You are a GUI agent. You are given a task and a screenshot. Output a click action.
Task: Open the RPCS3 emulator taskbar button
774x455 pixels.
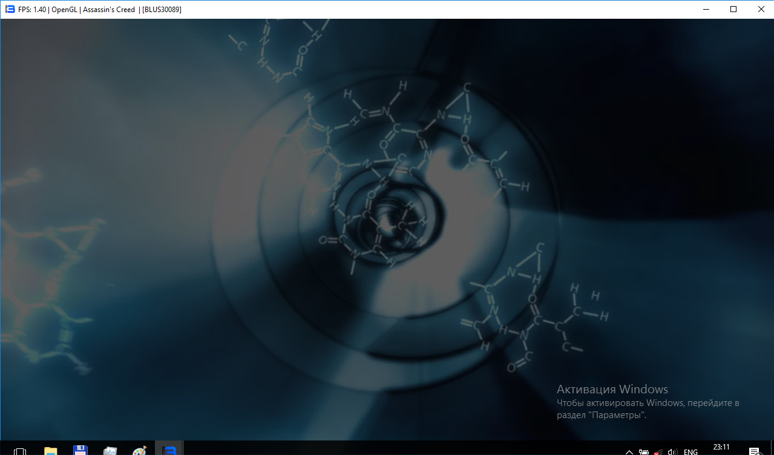[170, 450]
